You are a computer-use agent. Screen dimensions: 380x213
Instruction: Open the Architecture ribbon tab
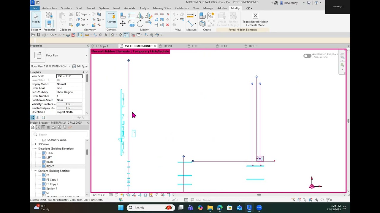coord(50,8)
